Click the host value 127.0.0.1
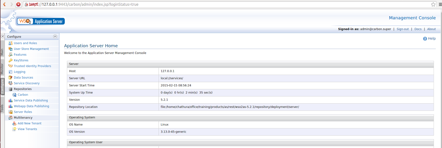The image size is (442, 148). (167, 71)
